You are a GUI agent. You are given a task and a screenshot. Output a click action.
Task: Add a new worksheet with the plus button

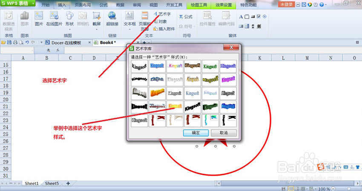tap(68, 183)
